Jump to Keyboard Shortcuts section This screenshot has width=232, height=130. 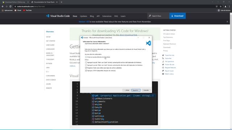(169, 44)
